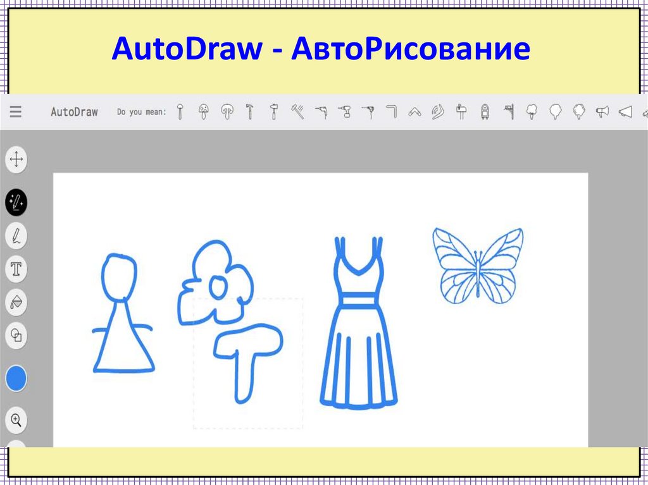The image size is (648, 485).
Task: Choose the plain cone megaphone suggestion
Action: (x=625, y=112)
